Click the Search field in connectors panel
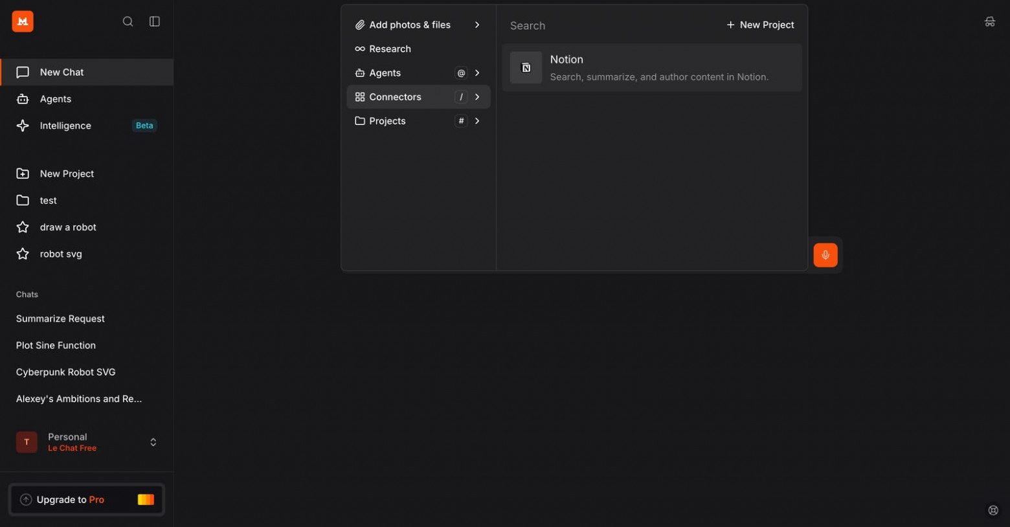The width and height of the screenshot is (1010, 527). pos(609,26)
